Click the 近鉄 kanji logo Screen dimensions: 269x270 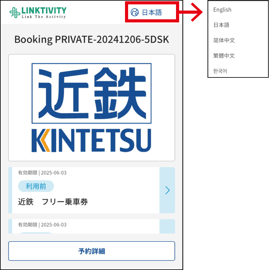91,93
